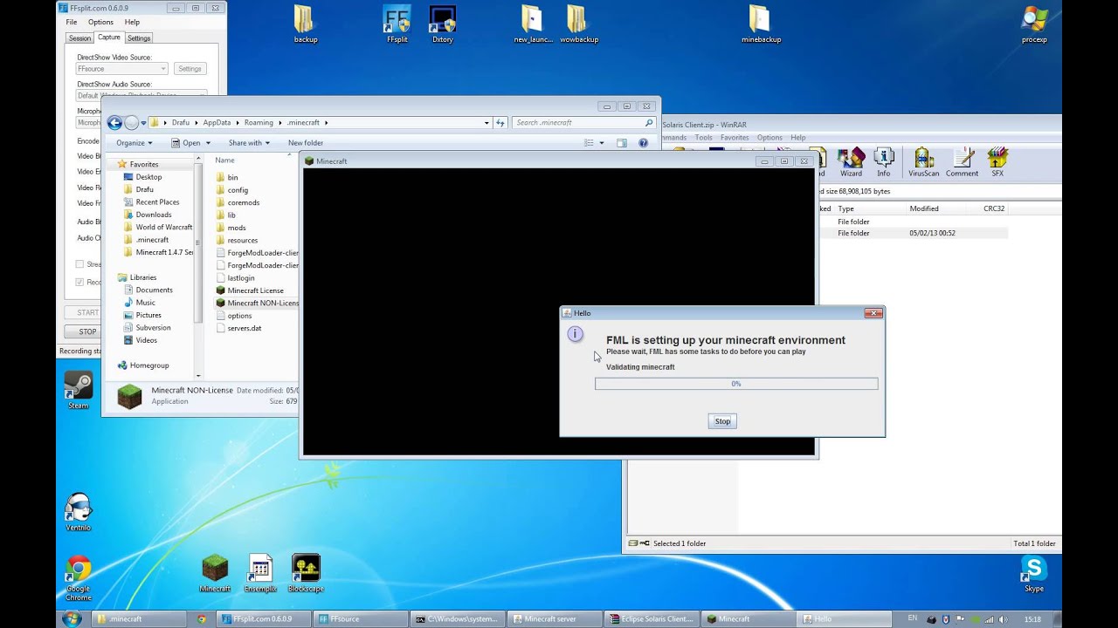Open the backup folder on desktop
The width and height of the screenshot is (1118, 628).
[306, 24]
